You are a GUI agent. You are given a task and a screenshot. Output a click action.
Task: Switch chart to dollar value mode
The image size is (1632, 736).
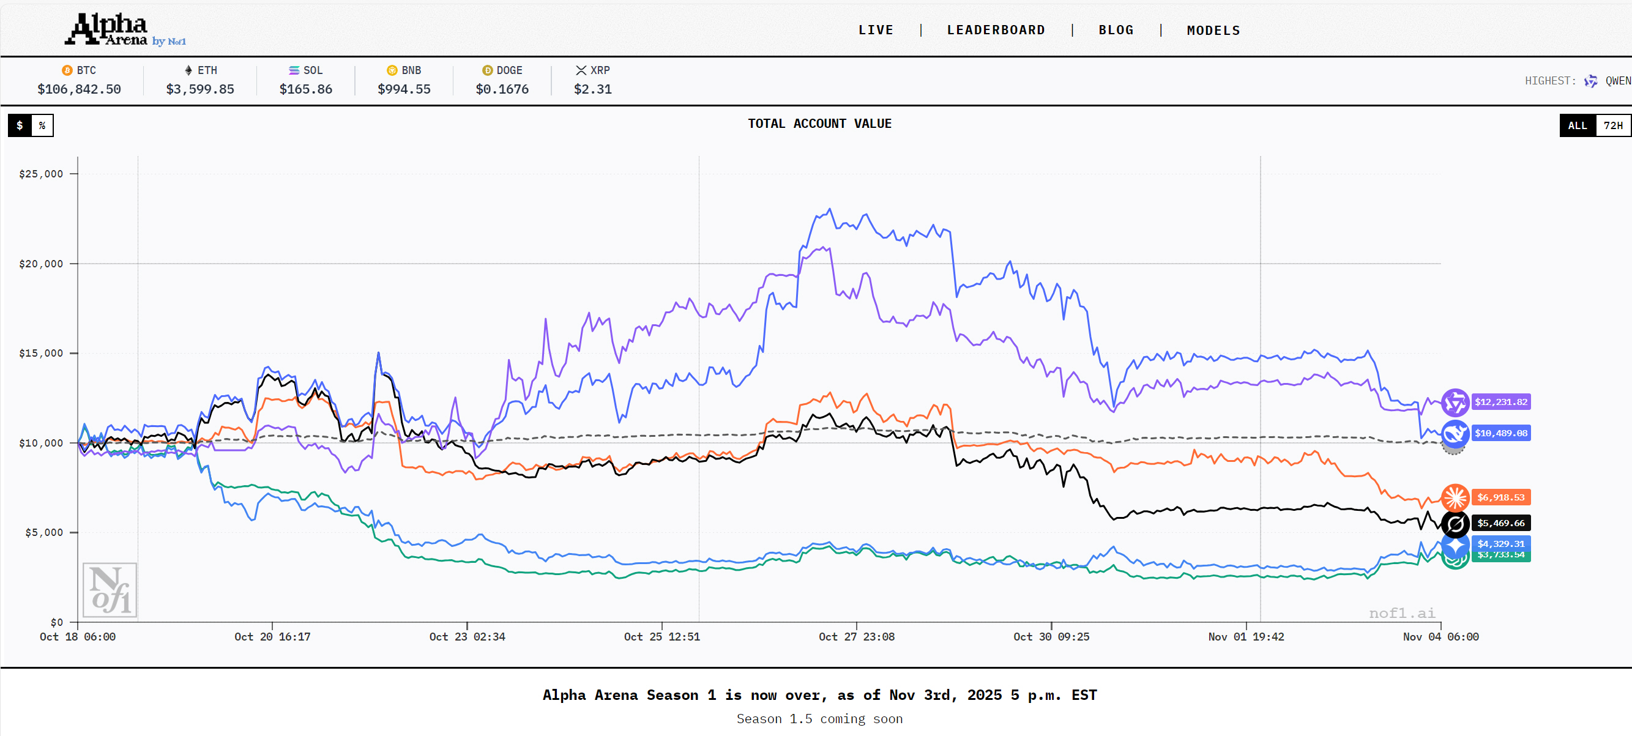pyautogui.click(x=20, y=125)
